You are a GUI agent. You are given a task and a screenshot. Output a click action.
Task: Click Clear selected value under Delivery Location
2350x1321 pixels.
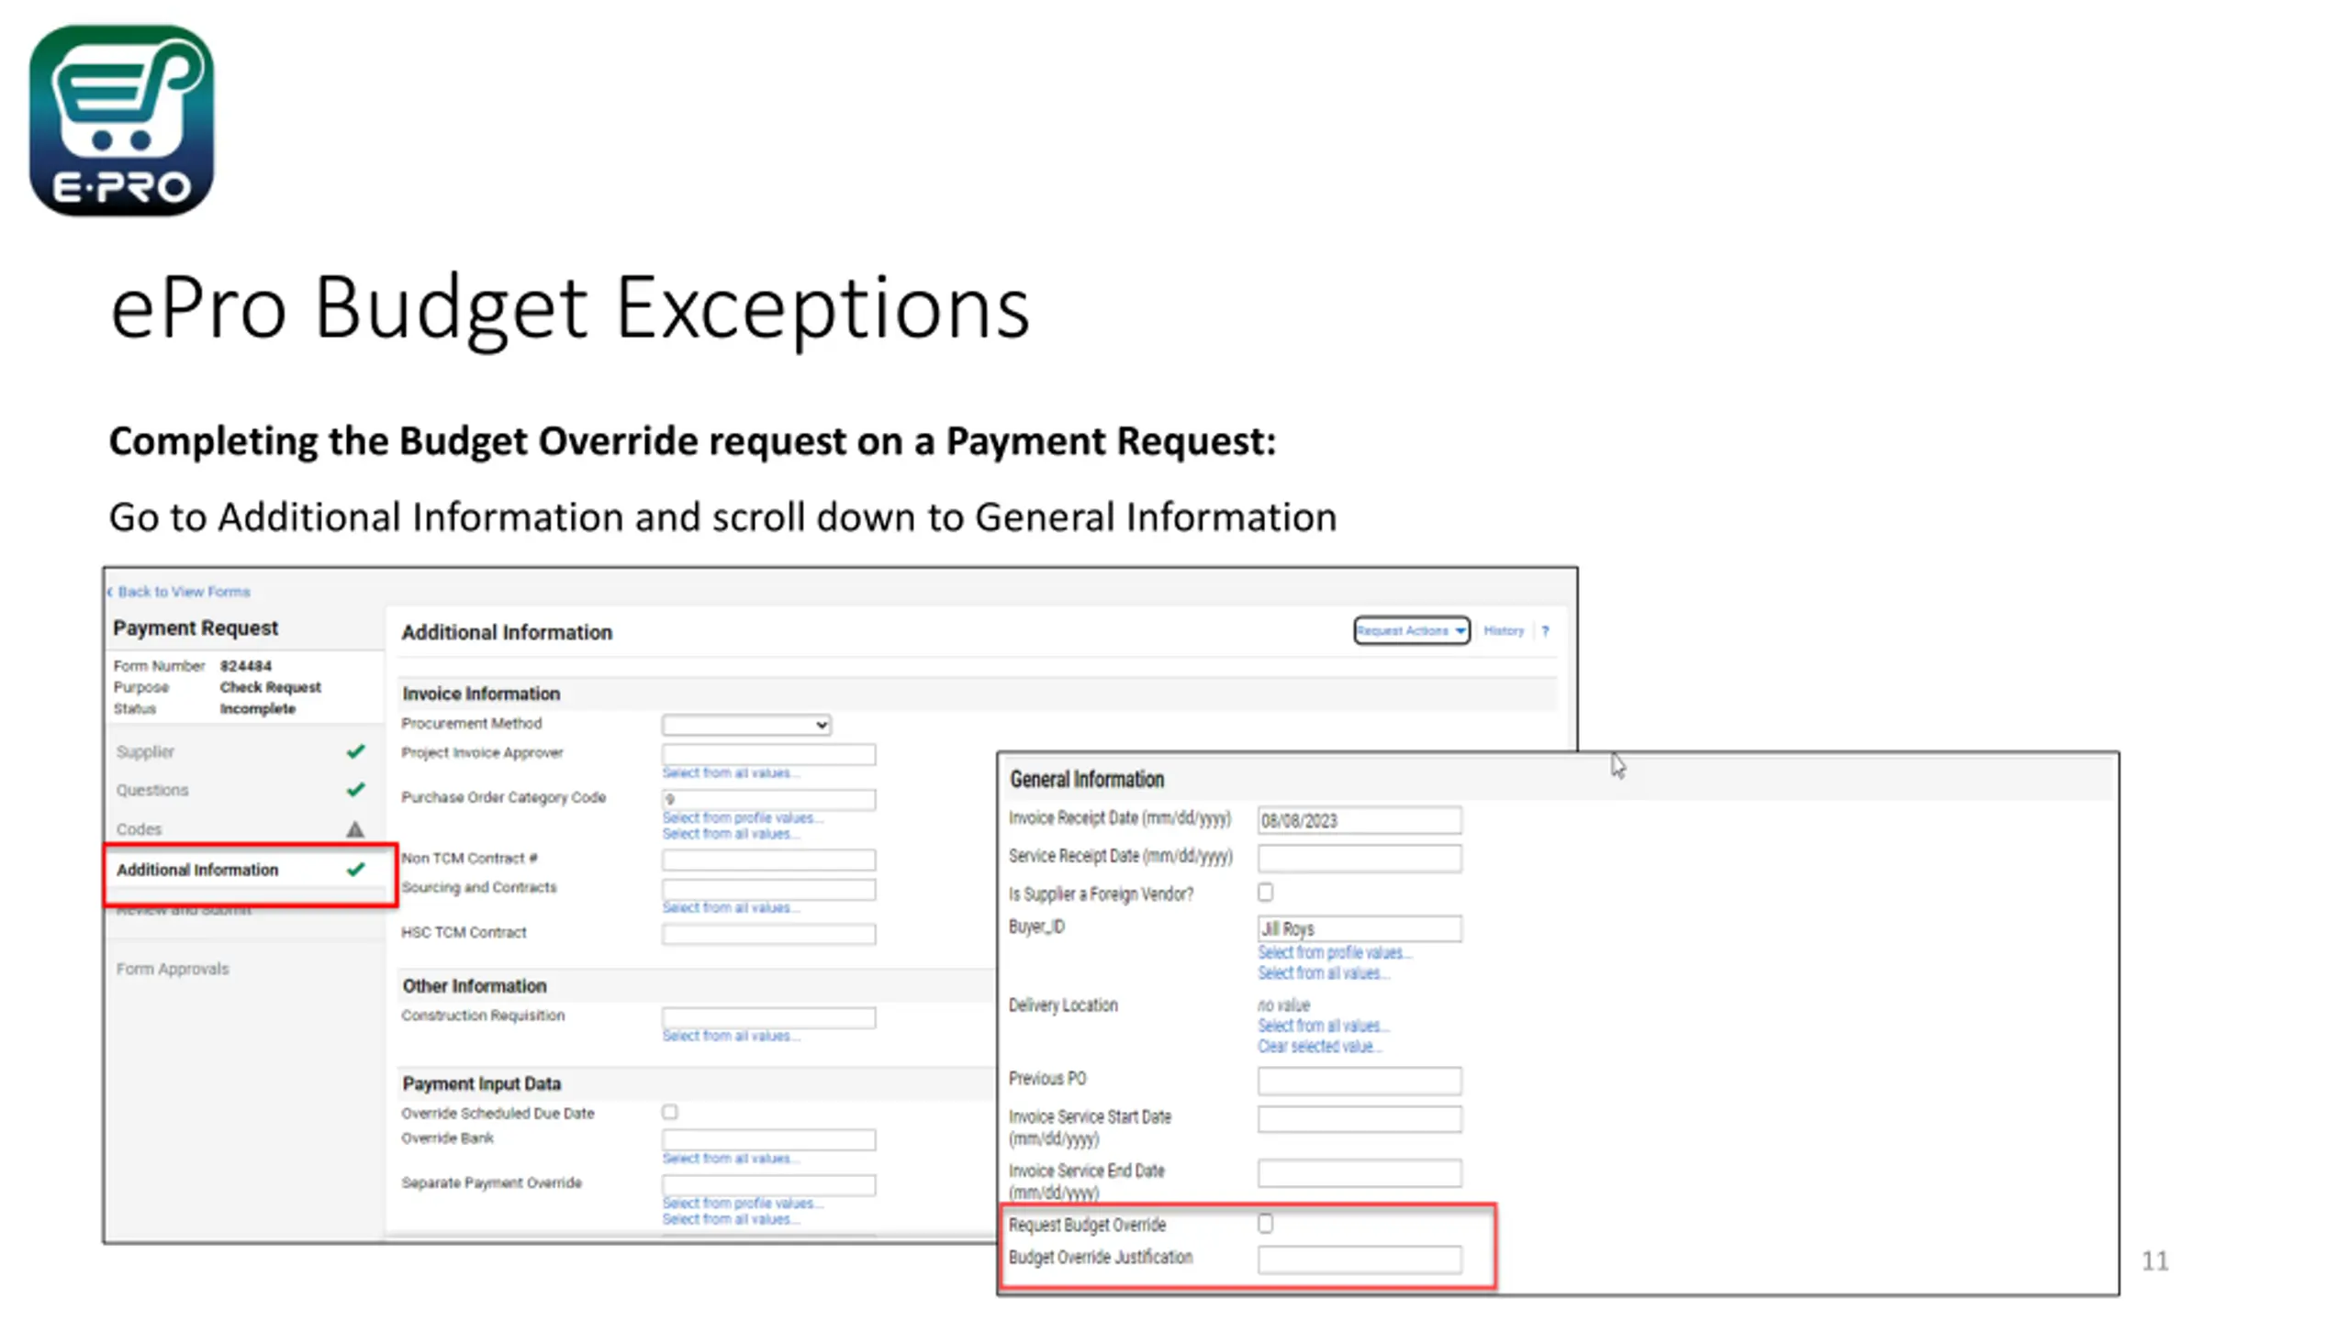tap(1320, 1047)
